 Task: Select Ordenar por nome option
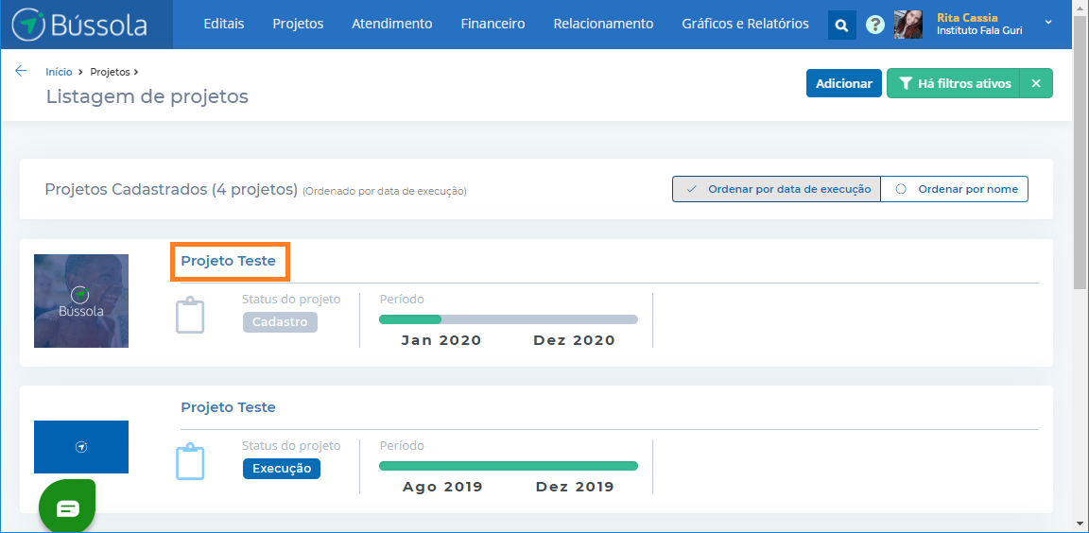coord(954,189)
